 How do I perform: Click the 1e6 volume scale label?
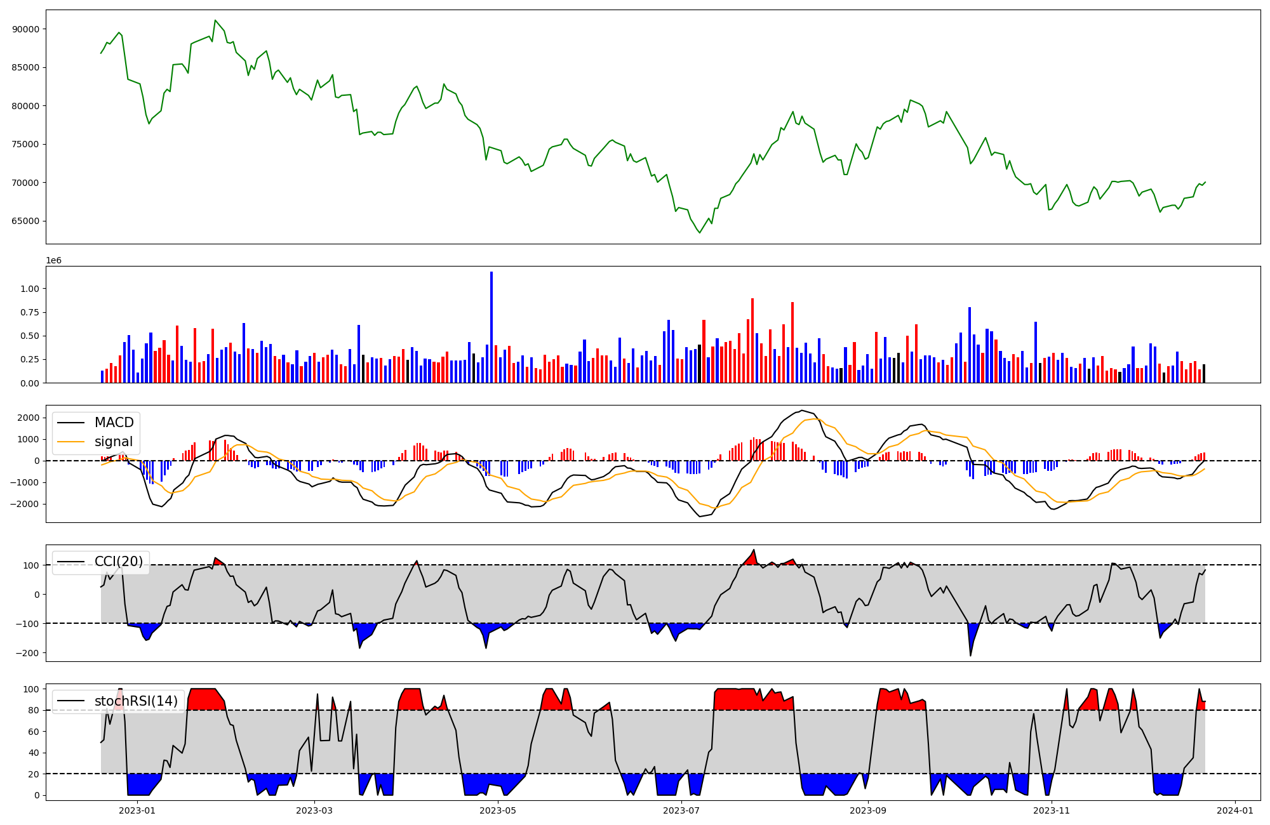click(53, 261)
